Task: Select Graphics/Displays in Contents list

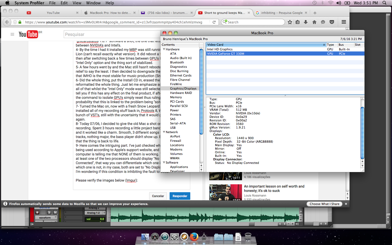Action: tap(180, 88)
